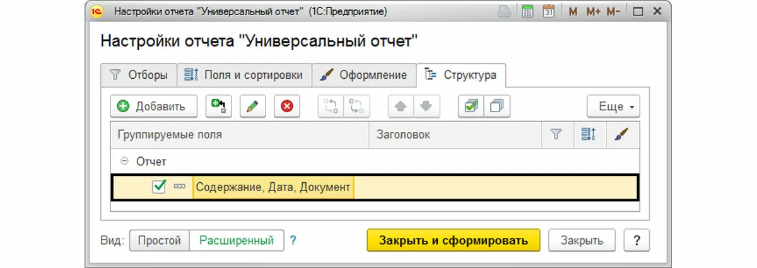The height and width of the screenshot is (268, 757).
Task: Click the check all boxes icon
Action: pyautogui.click(x=471, y=107)
